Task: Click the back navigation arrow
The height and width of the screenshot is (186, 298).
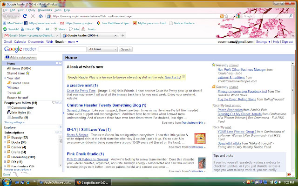Action: coord(7,16)
